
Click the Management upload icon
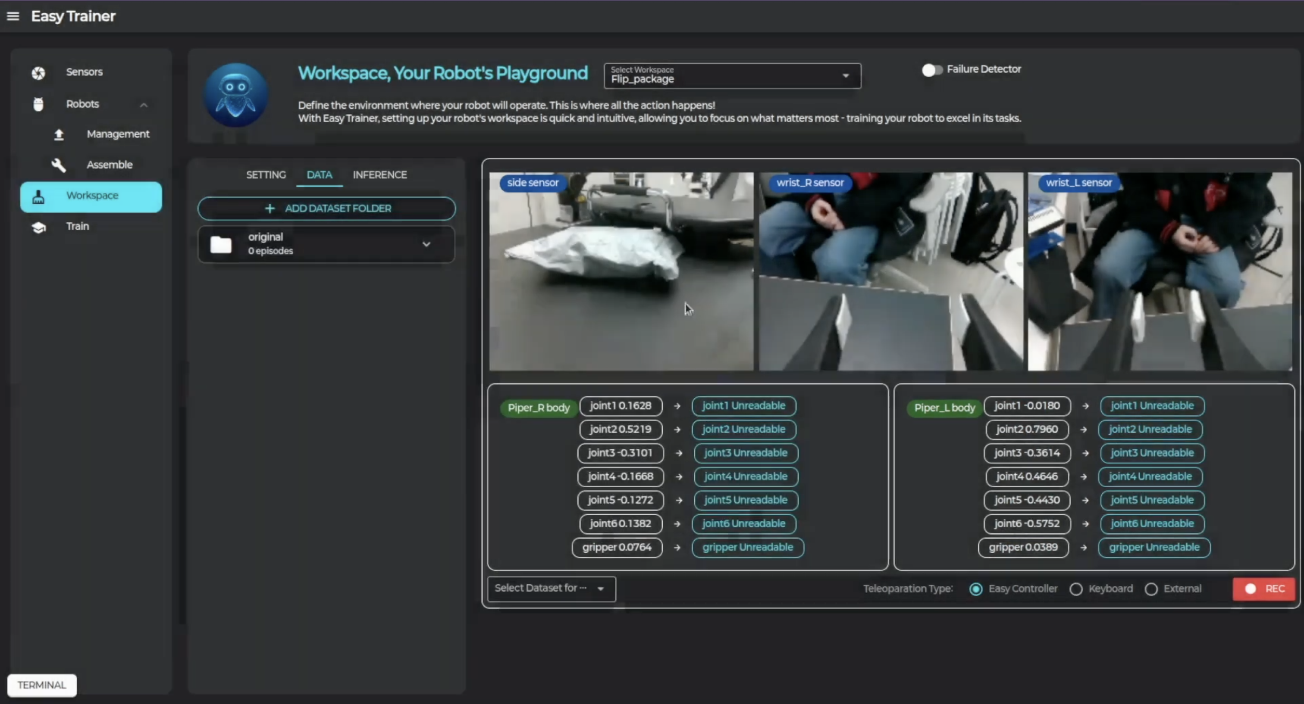59,134
